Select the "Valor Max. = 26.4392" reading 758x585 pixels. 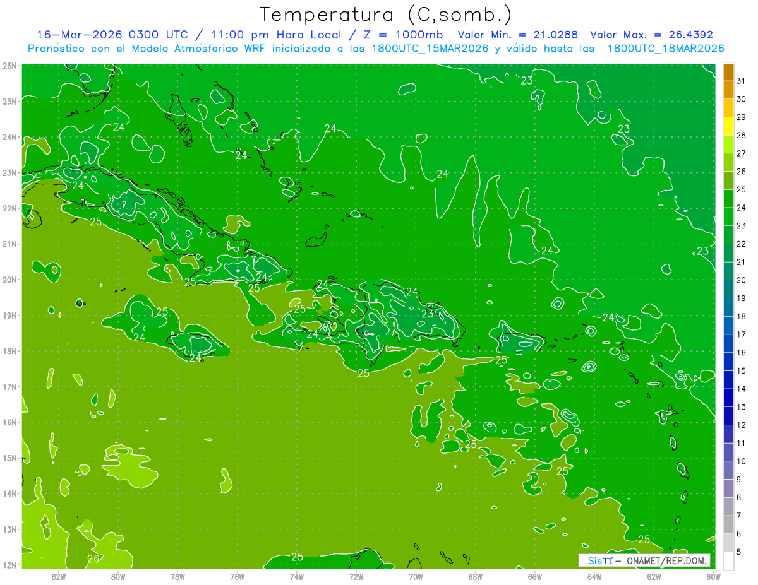pos(652,35)
